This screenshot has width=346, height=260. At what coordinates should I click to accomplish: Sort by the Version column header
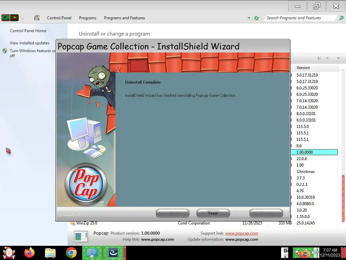(x=316, y=68)
